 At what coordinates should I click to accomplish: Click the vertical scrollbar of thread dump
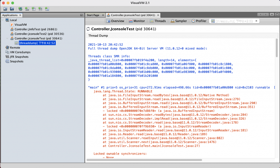(x=277, y=48)
